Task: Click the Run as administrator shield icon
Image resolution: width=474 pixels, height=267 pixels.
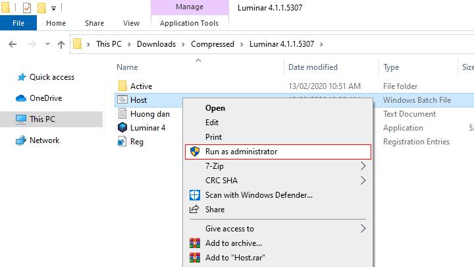Action: pos(195,152)
